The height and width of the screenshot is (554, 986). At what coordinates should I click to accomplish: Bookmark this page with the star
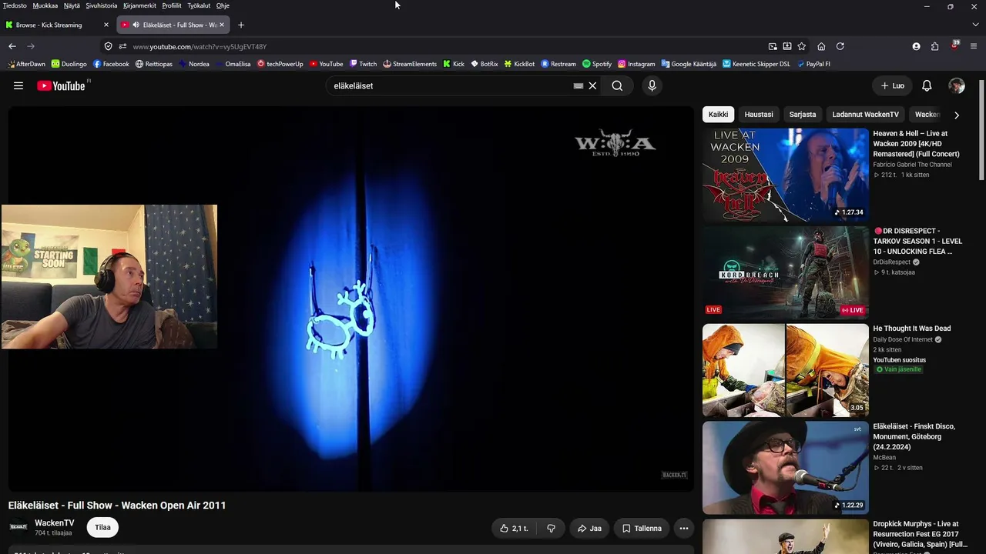coord(801,46)
